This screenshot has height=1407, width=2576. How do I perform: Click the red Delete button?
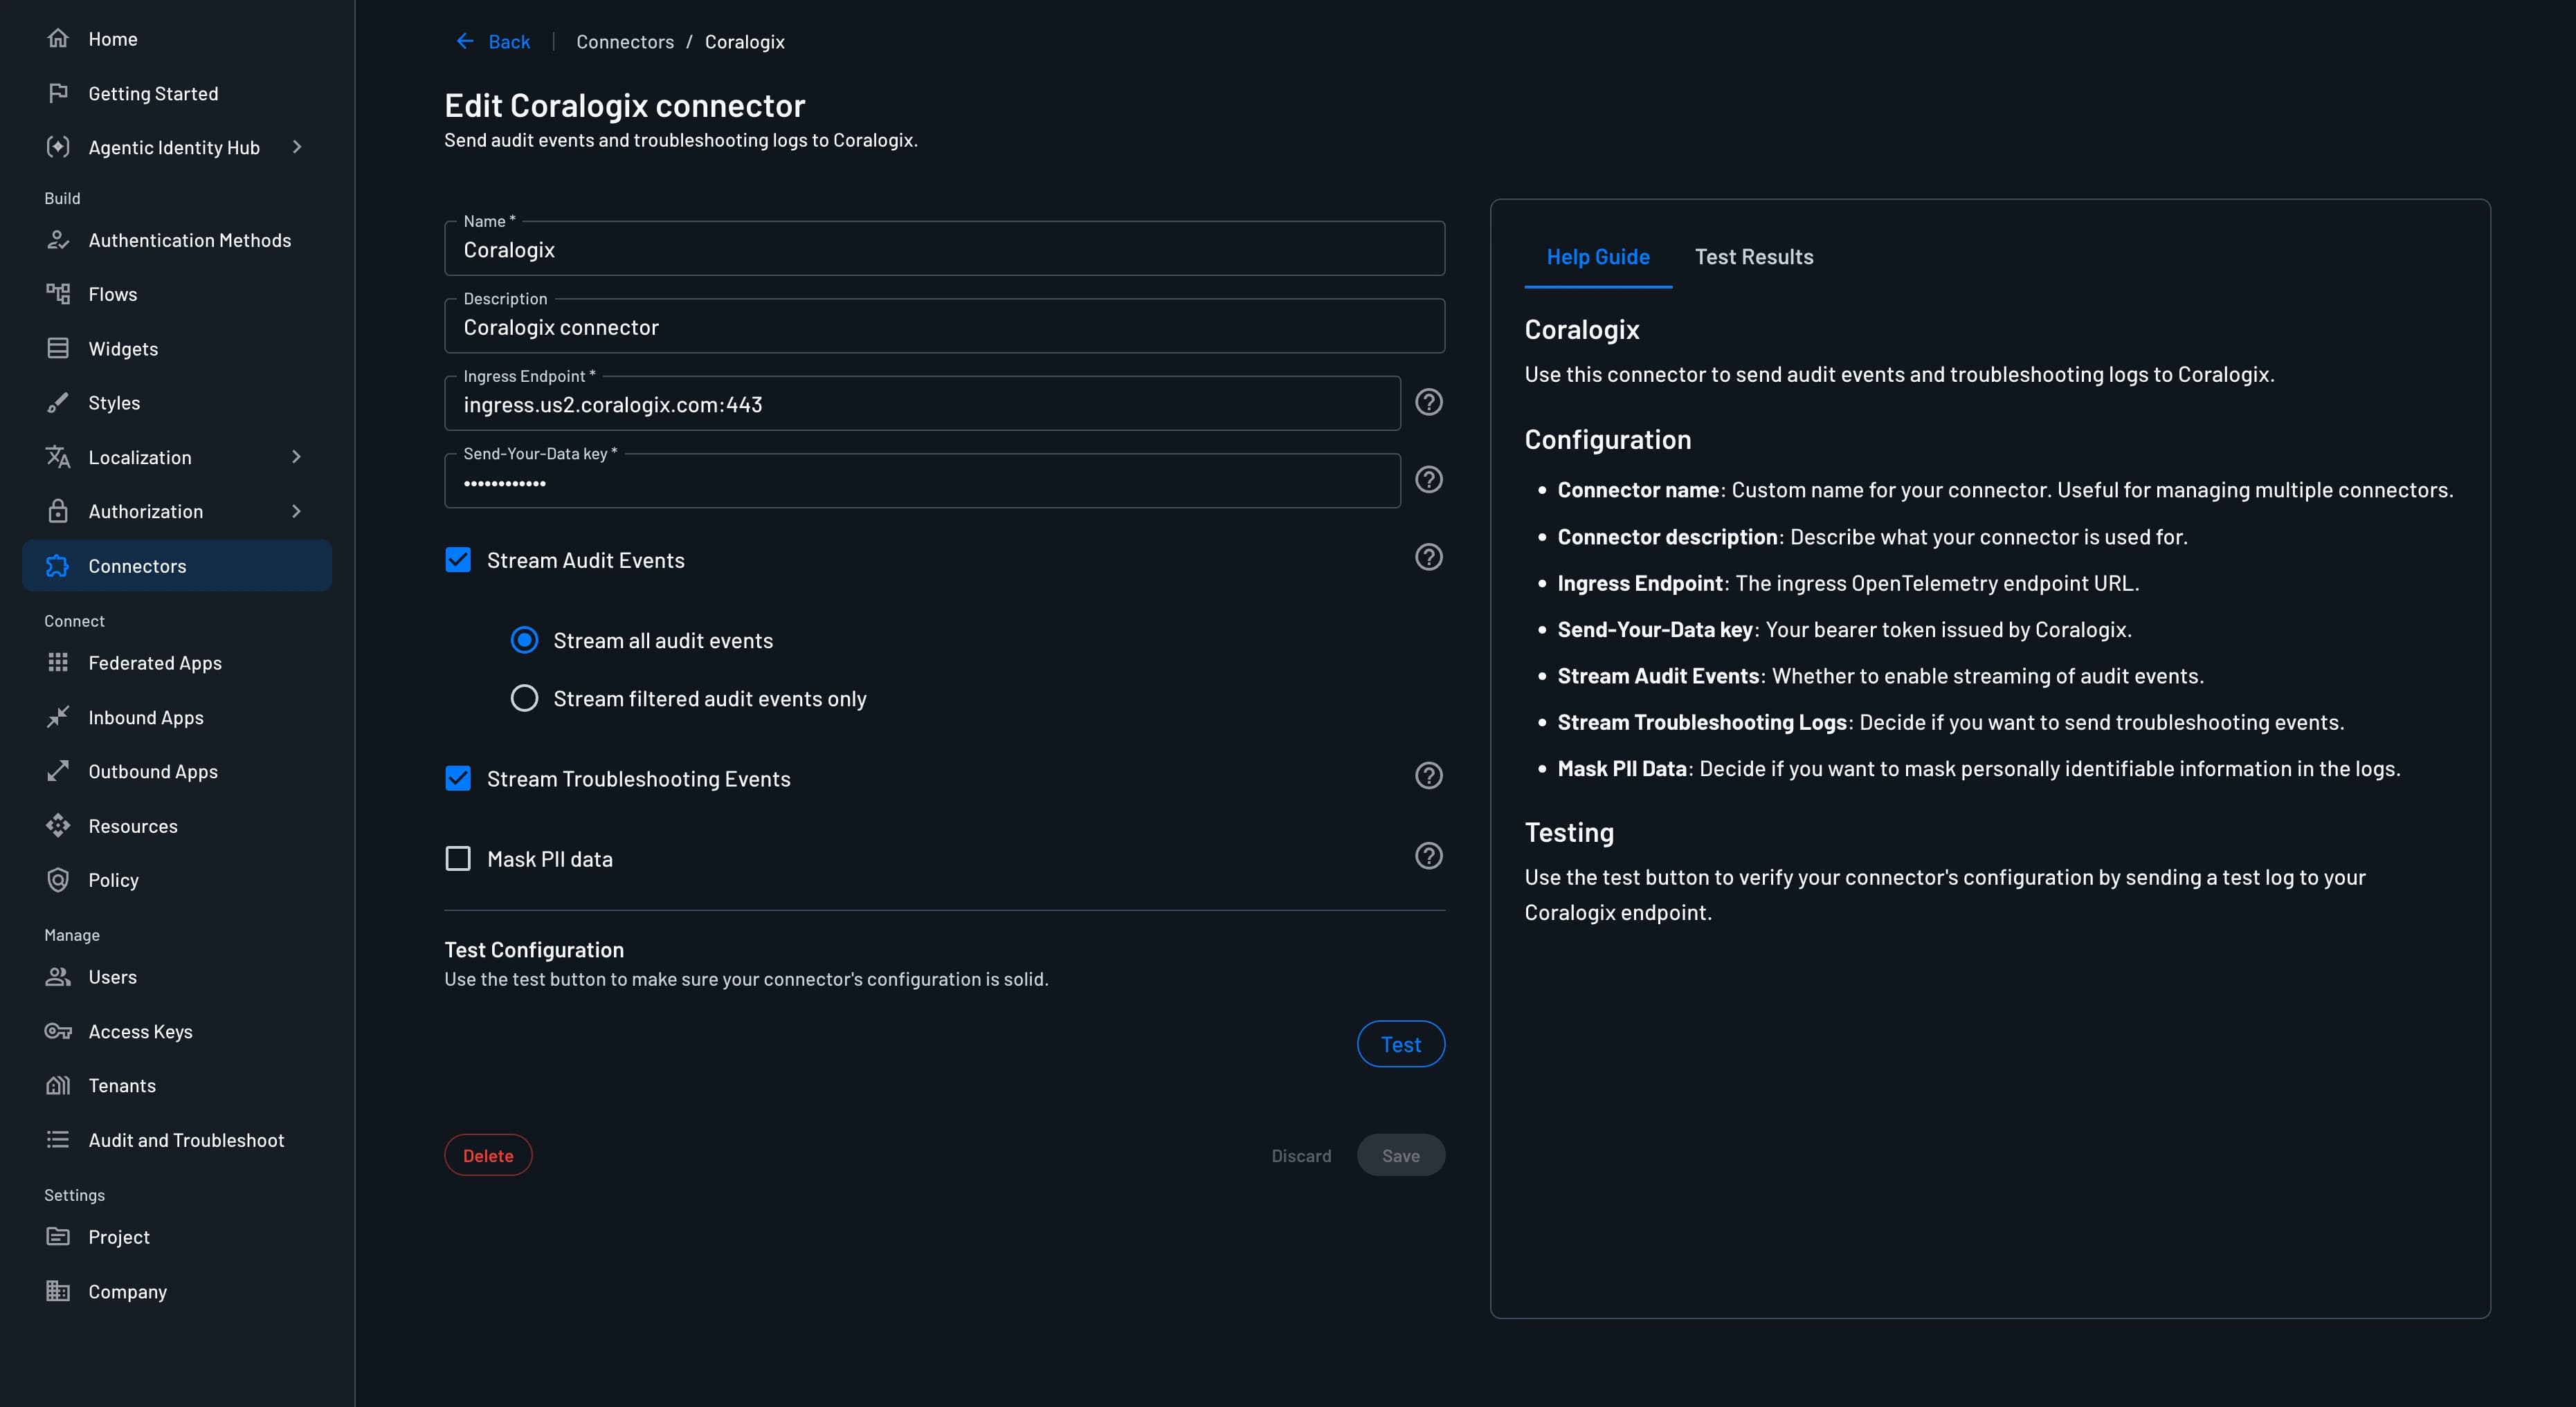pyautogui.click(x=488, y=1155)
